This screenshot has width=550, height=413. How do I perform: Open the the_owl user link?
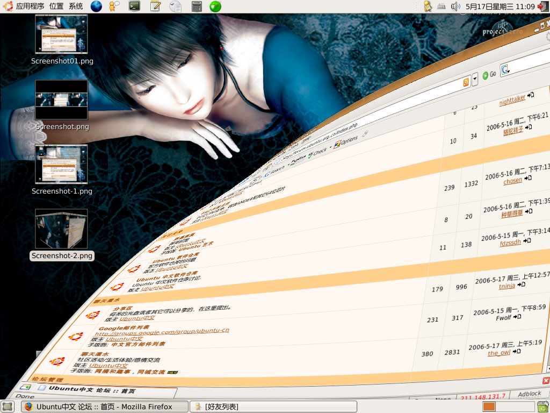(x=499, y=353)
